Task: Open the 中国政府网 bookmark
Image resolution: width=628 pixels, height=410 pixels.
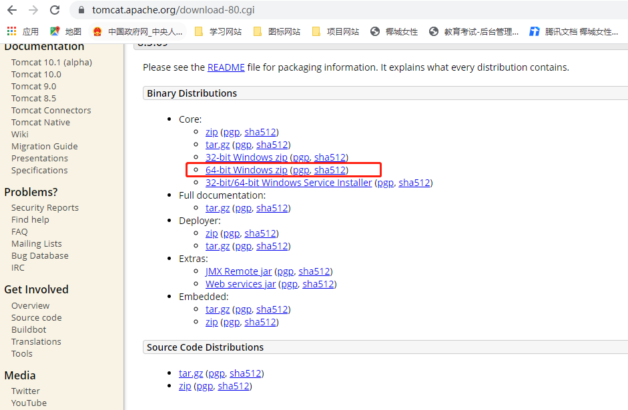Action: (137, 31)
